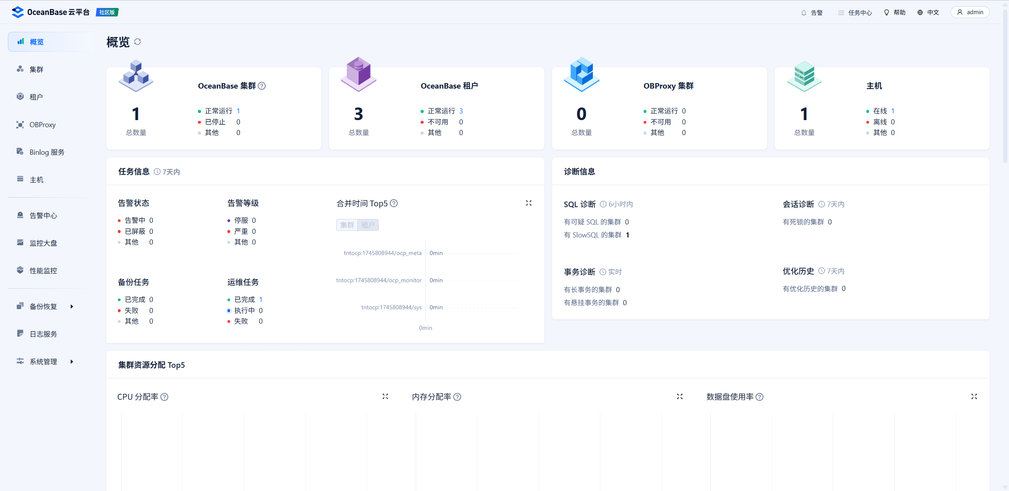Click the help icon next to OceanBase 集群
The image size is (1009, 491).
coord(262,86)
